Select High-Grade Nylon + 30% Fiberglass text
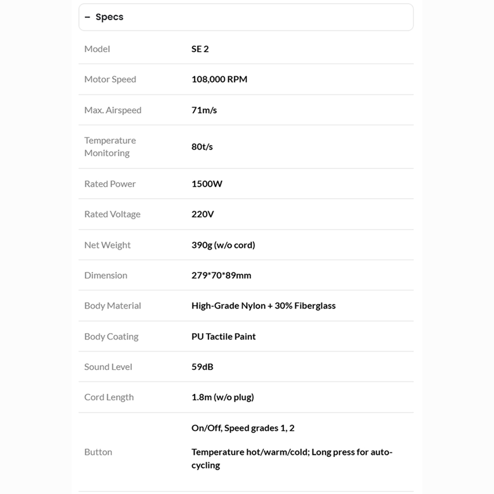Image resolution: width=494 pixels, height=494 pixels. click(263, 306)
